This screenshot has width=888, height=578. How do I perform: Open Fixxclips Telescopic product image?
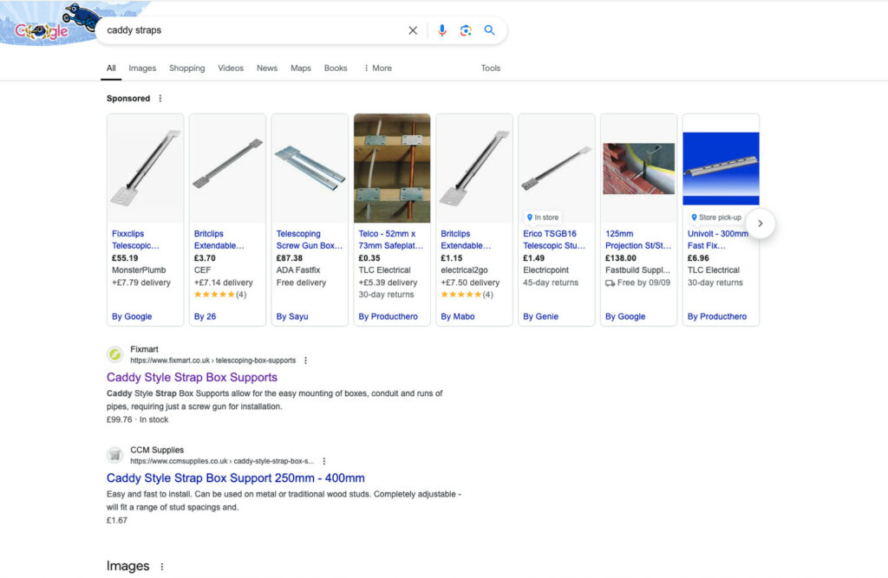[x=145, y=168]
